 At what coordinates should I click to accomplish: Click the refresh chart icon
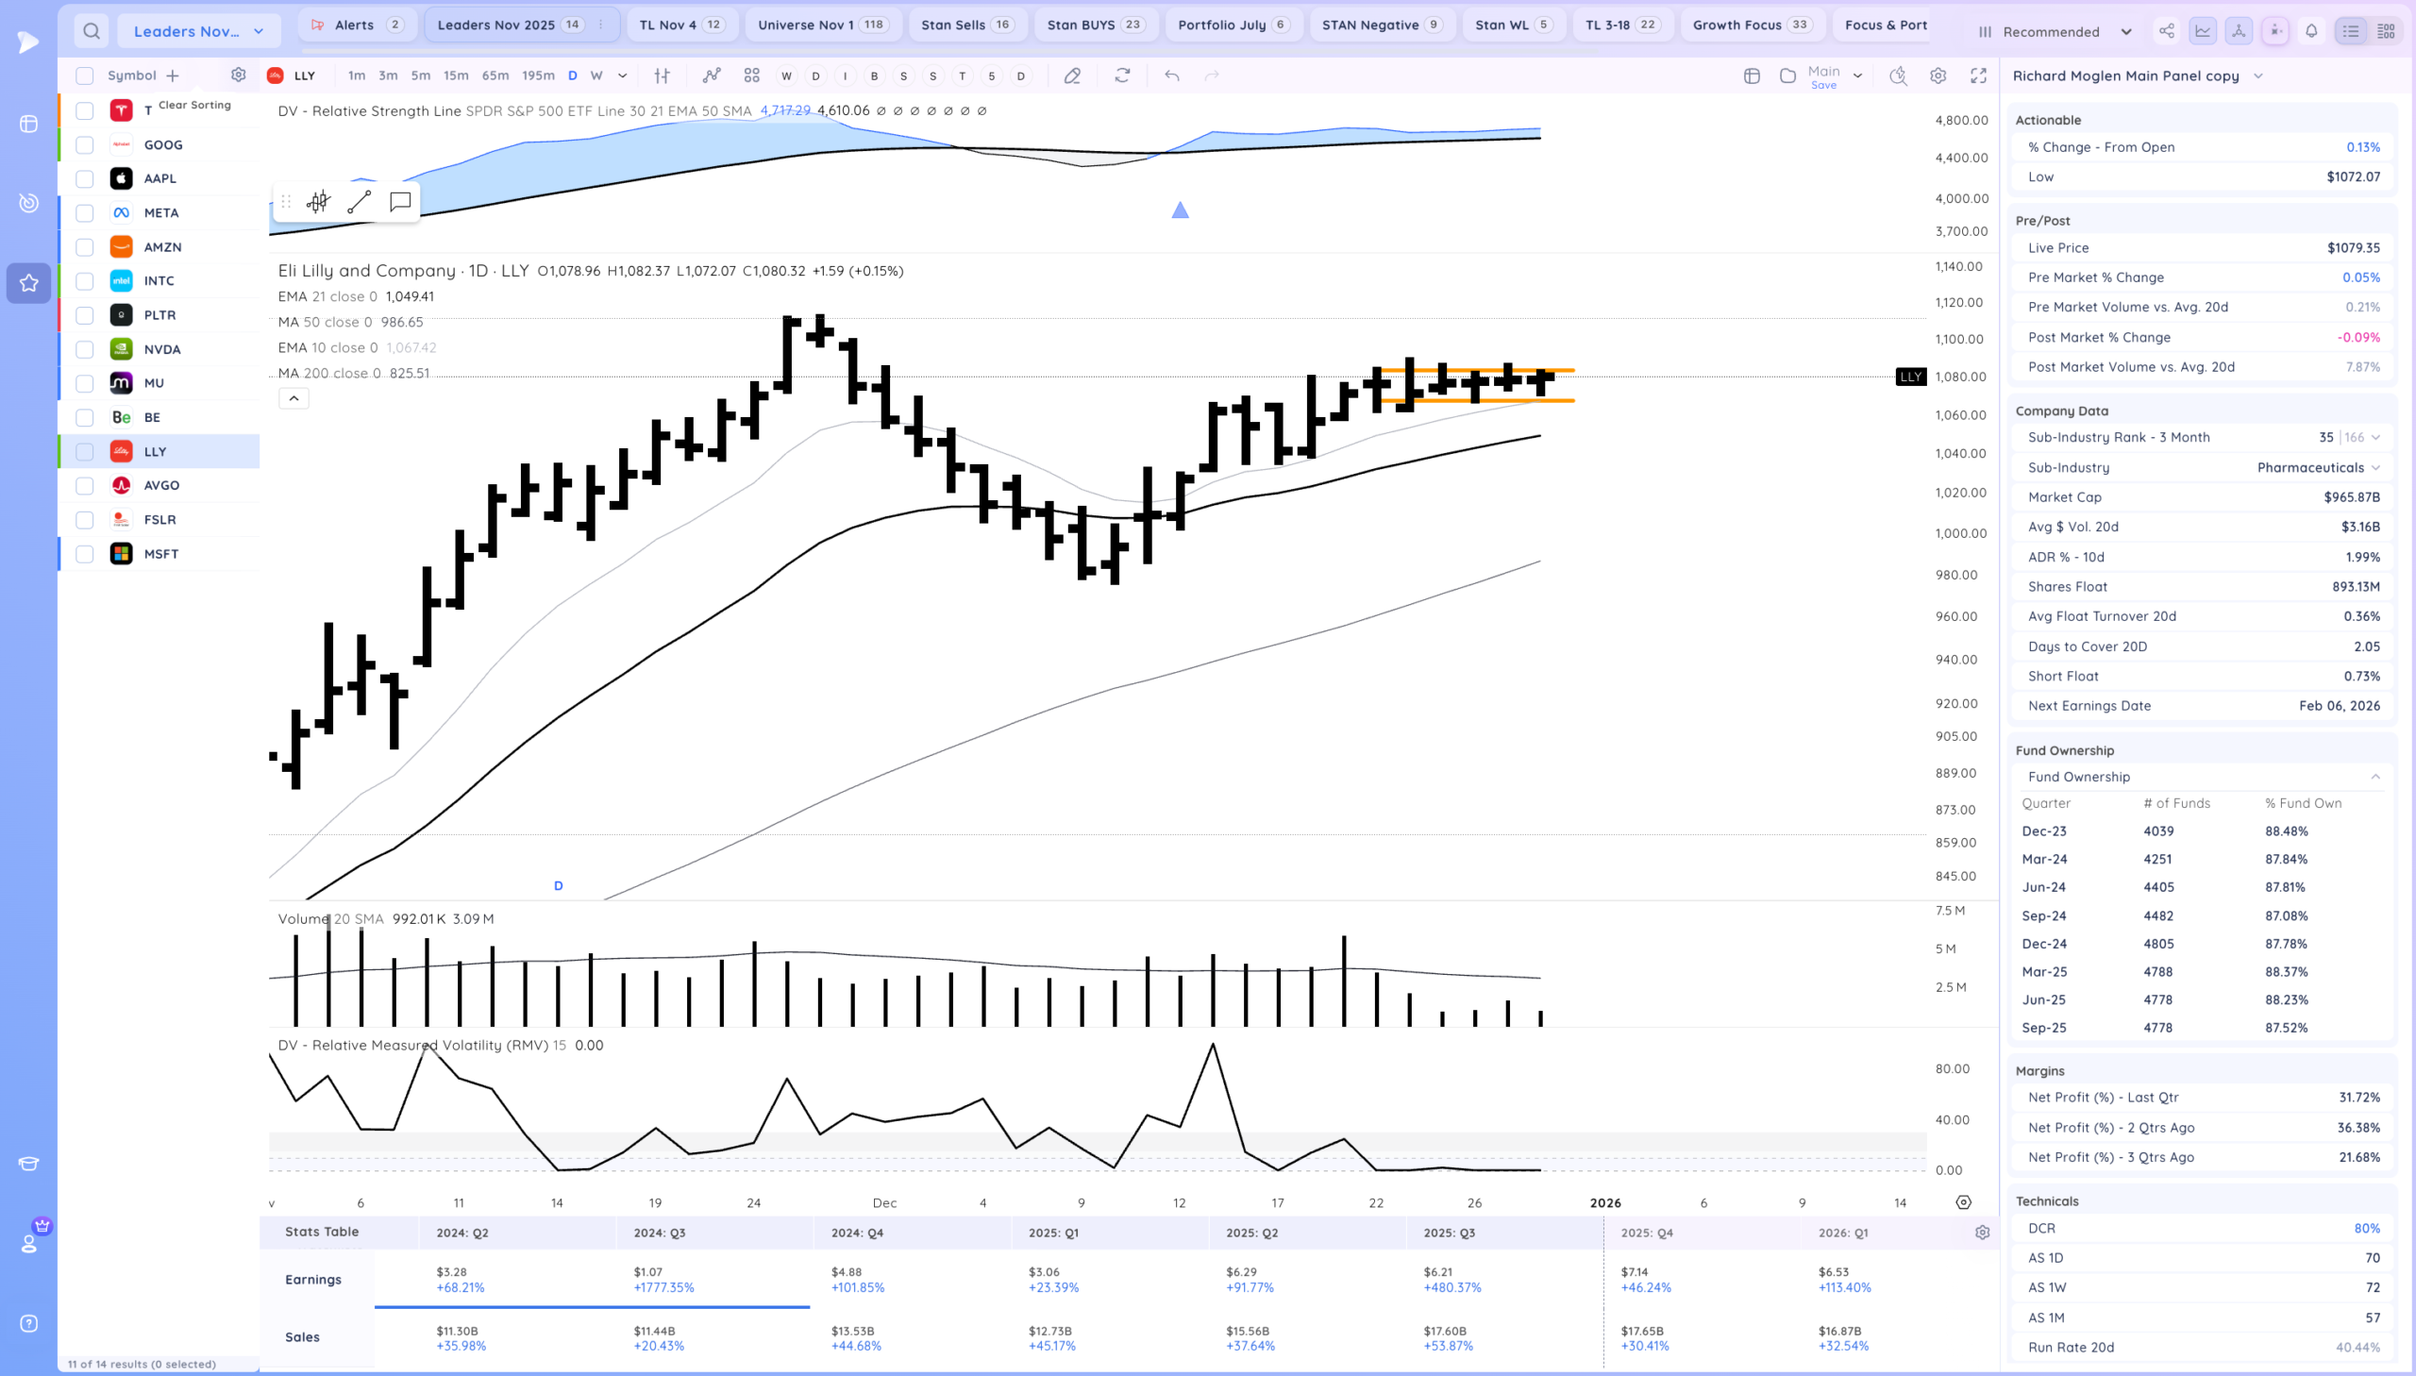pos(1121,76)
